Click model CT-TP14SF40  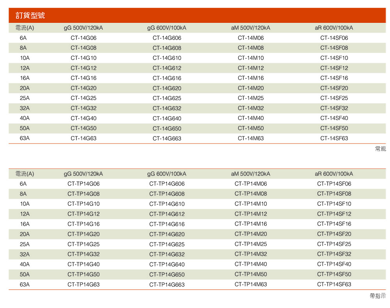(x=334, y=264)
